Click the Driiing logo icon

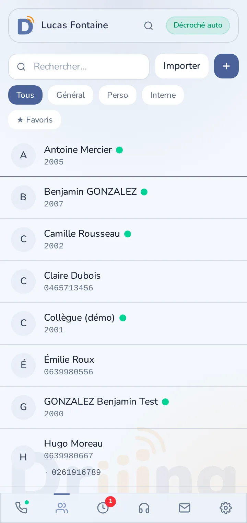tap(26, 25)
